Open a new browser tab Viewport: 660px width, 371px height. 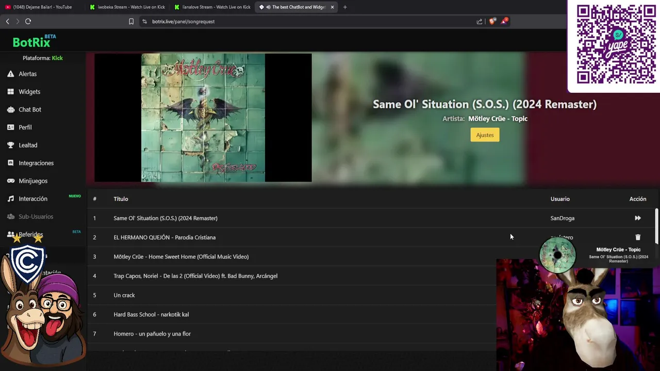pos(345,7)
